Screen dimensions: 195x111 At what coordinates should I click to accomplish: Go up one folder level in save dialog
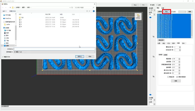coord(10,7)
